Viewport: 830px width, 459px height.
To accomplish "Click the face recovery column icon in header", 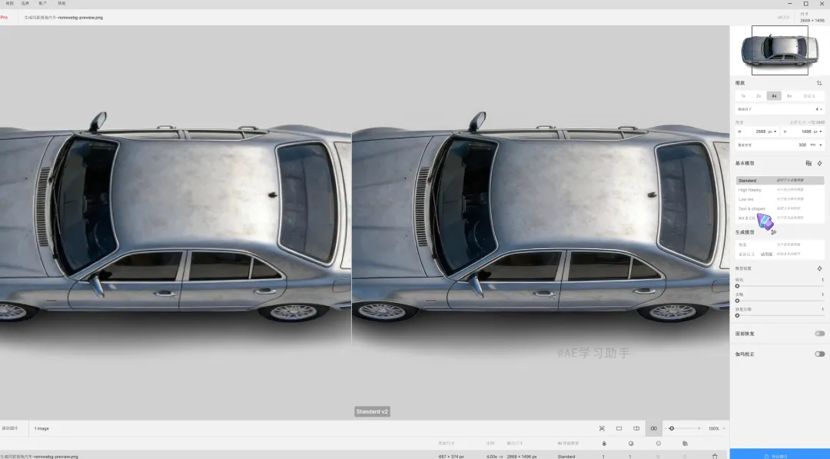I will click(659, 443).
